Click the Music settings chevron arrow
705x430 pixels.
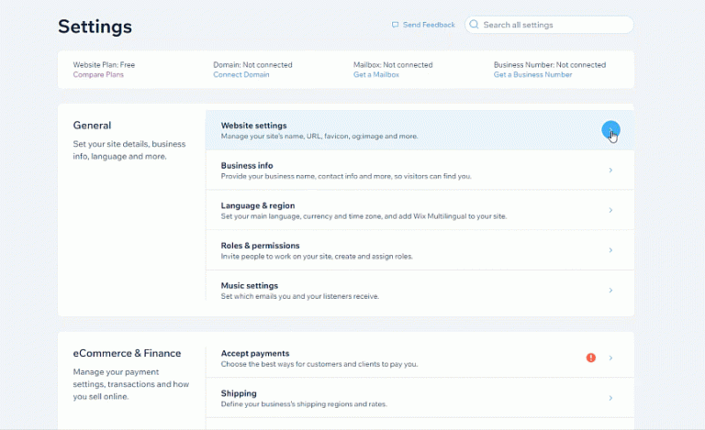click(610, 291)
